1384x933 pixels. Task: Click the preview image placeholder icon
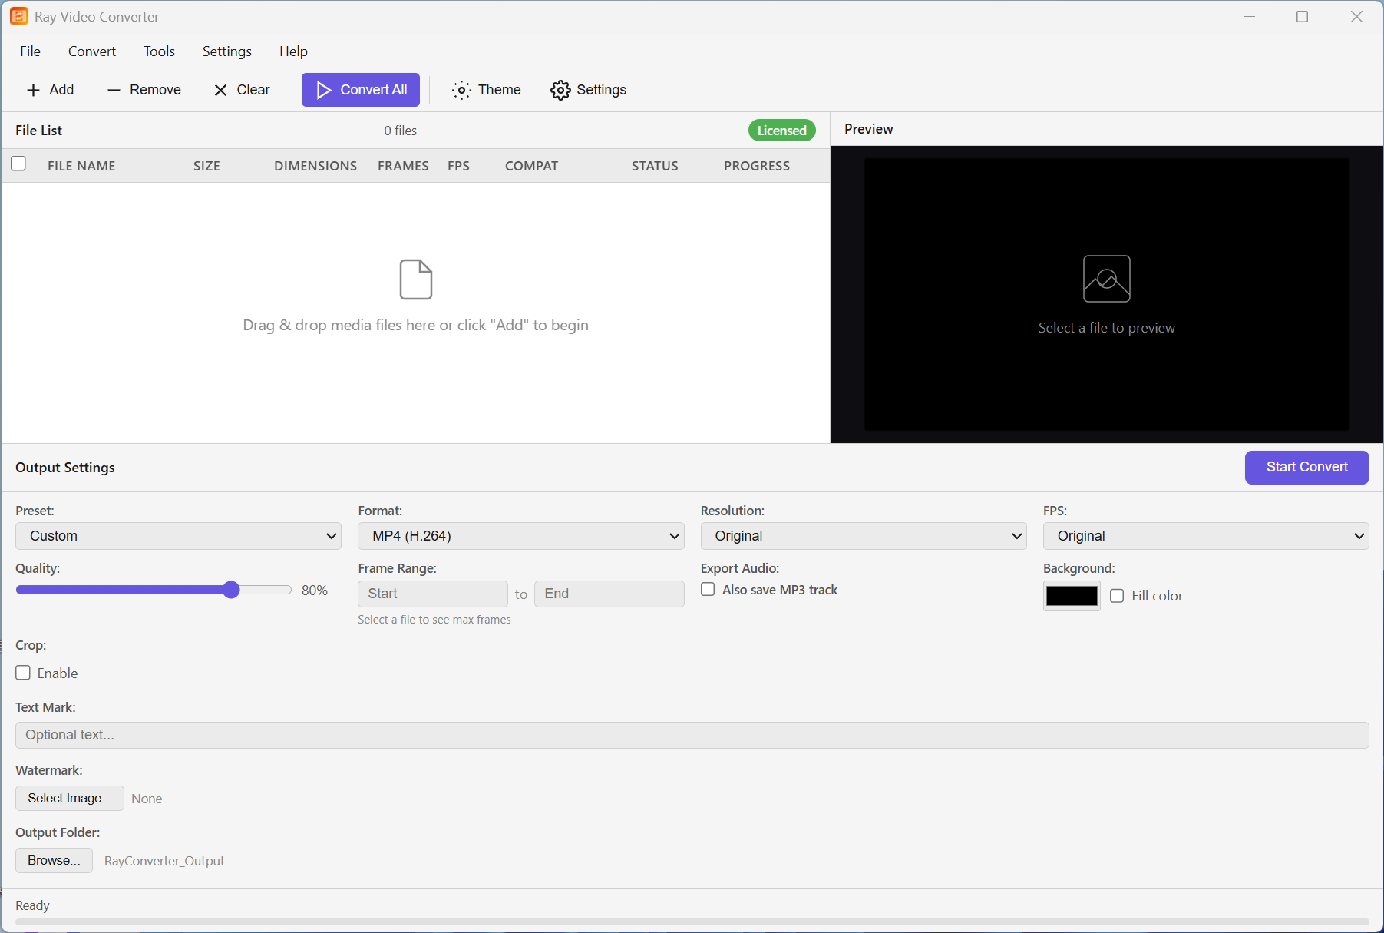[1106, 279]
